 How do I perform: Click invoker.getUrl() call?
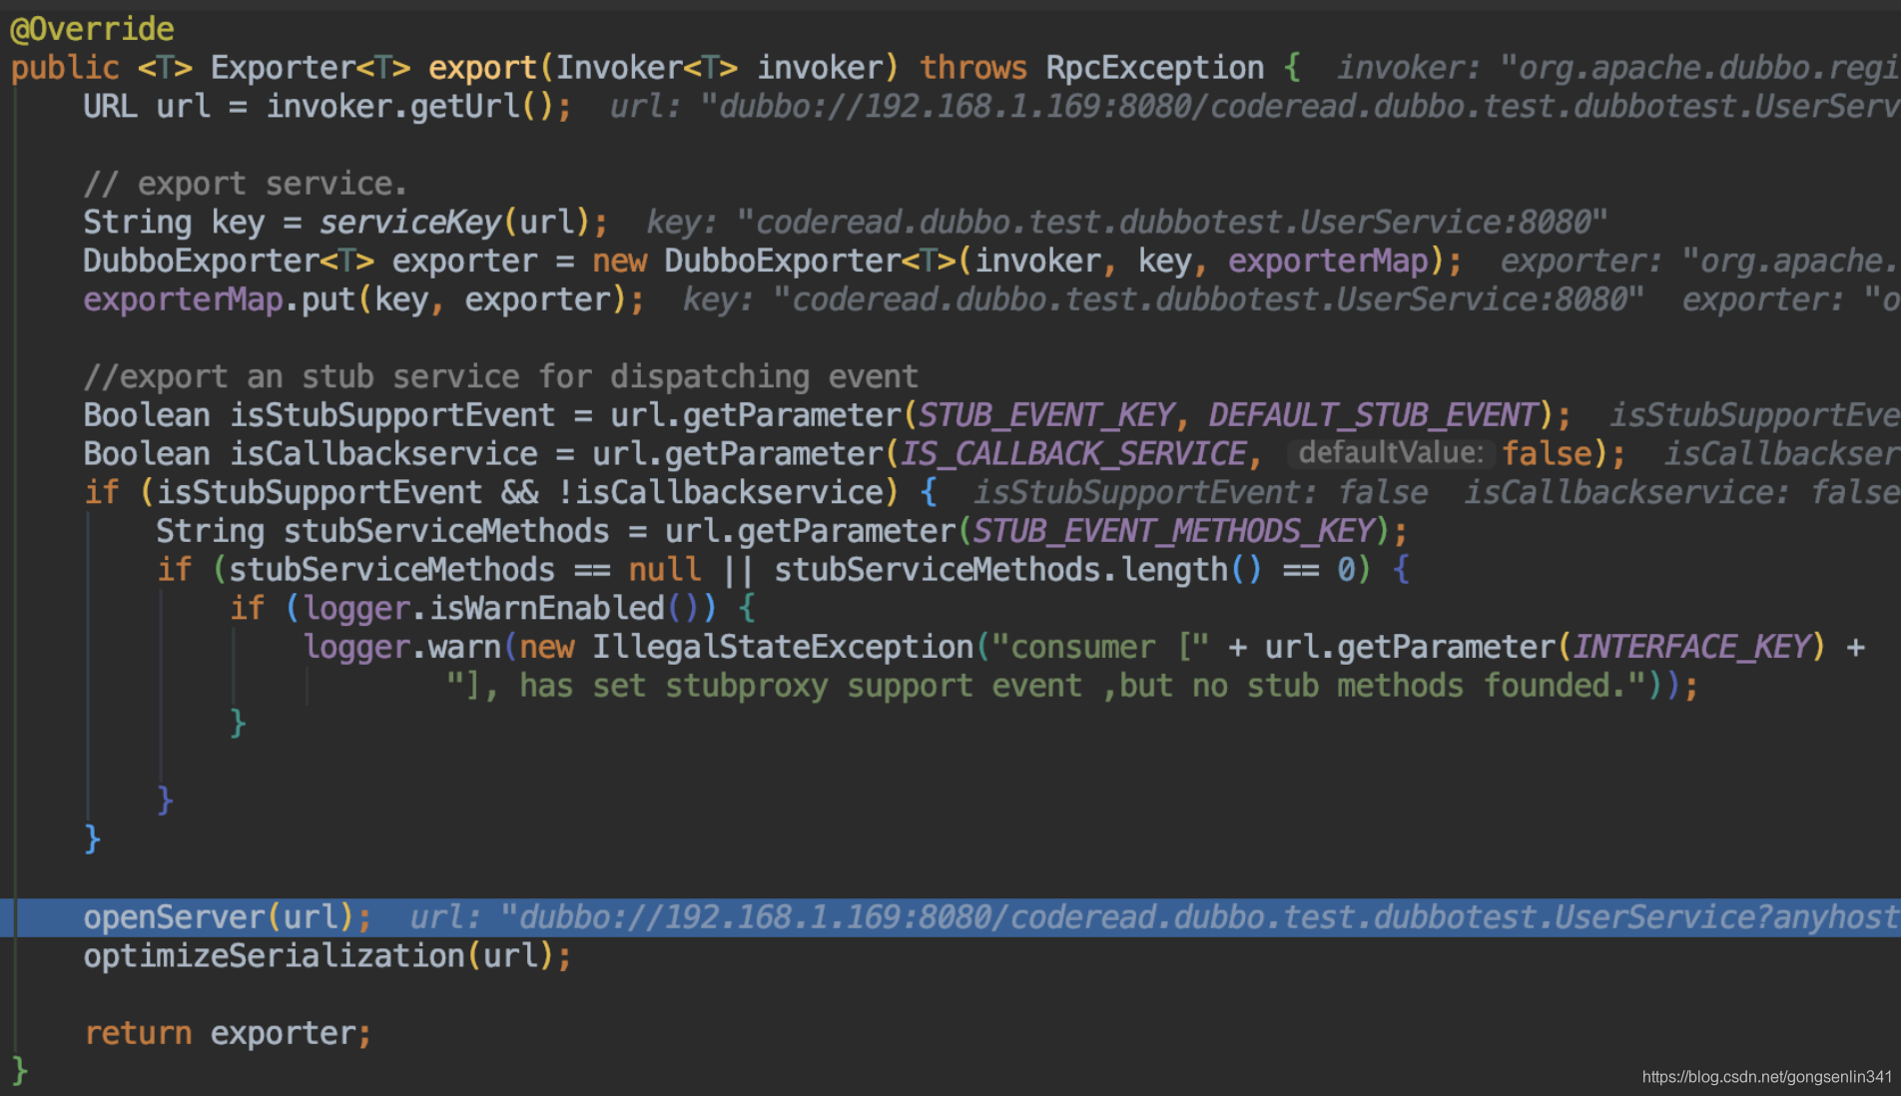click(x=410, y=106)
